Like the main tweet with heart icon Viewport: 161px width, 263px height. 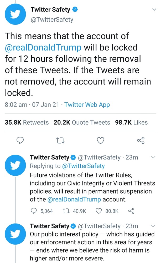pos(101,140)
